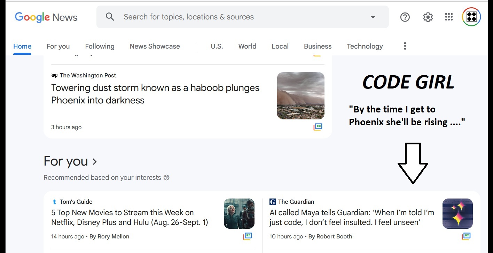Click the search topics input field

tap(240, 17)
